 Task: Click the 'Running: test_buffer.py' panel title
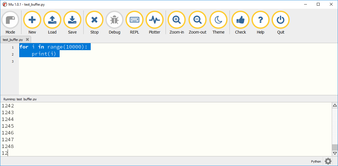[20, 99]
